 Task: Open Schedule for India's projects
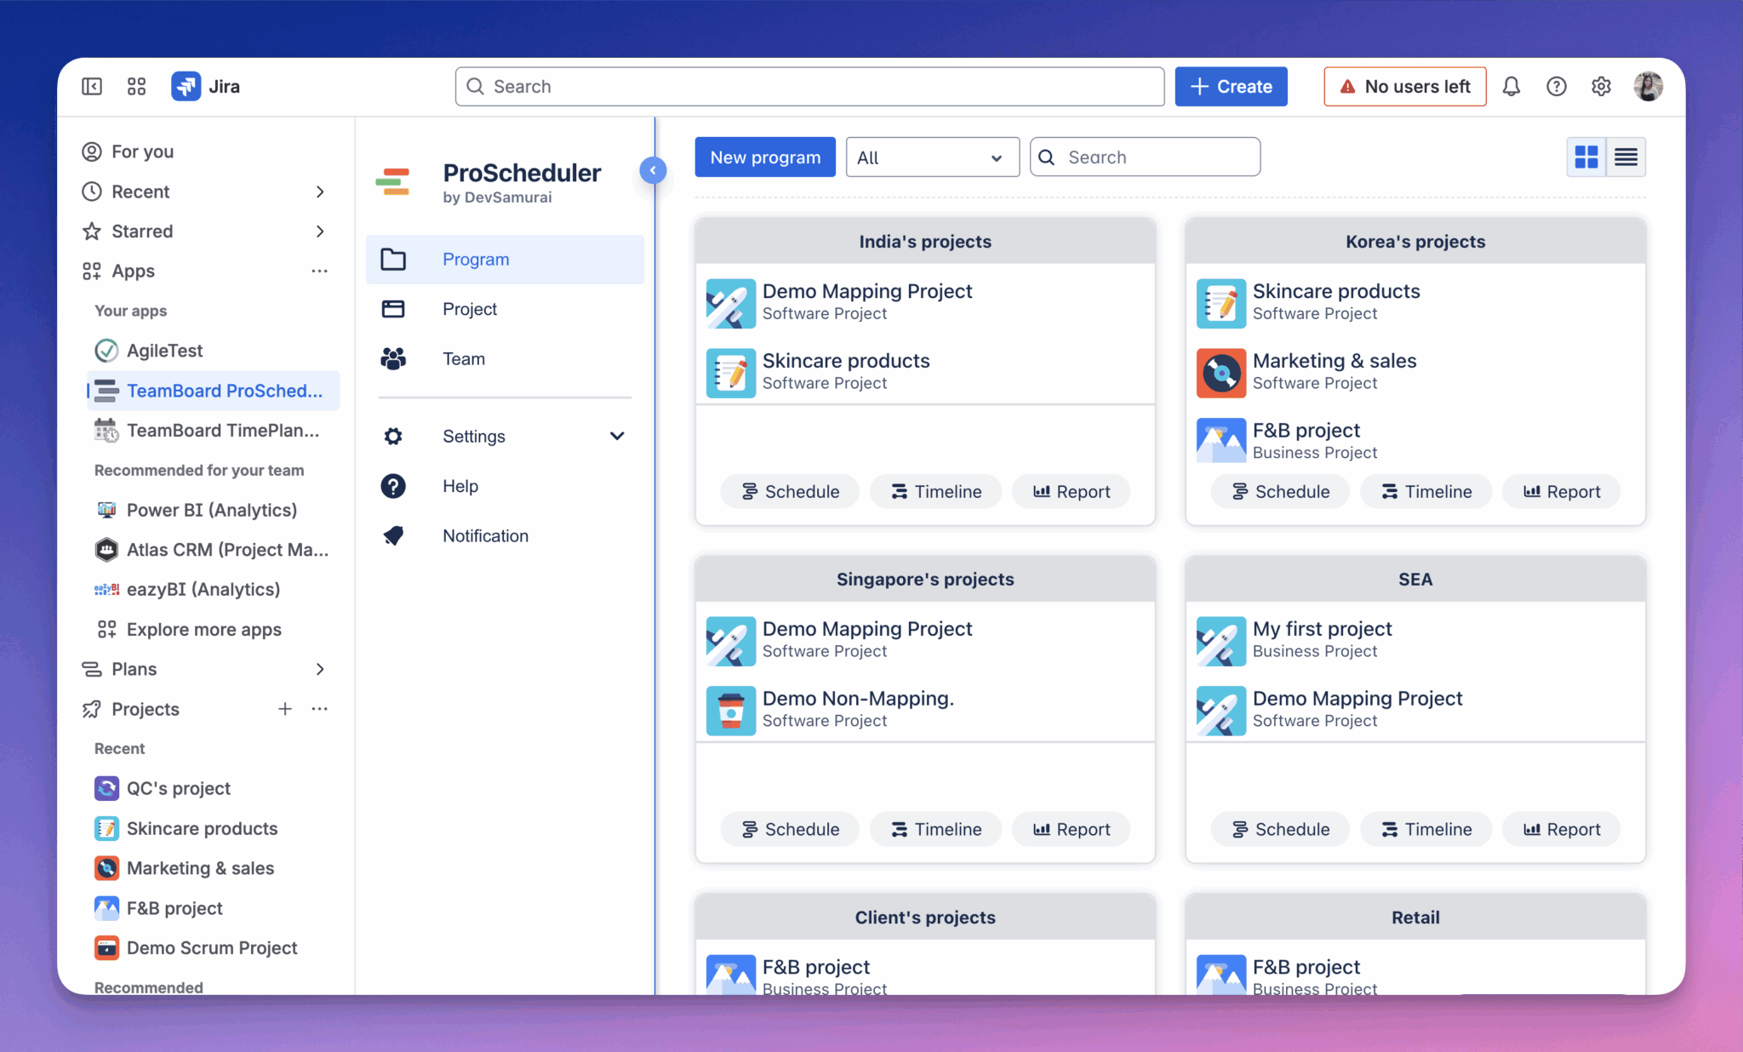[x=790, y=491]
